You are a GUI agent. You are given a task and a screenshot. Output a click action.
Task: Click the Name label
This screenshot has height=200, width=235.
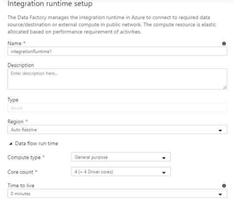click(x=14, y=43)
